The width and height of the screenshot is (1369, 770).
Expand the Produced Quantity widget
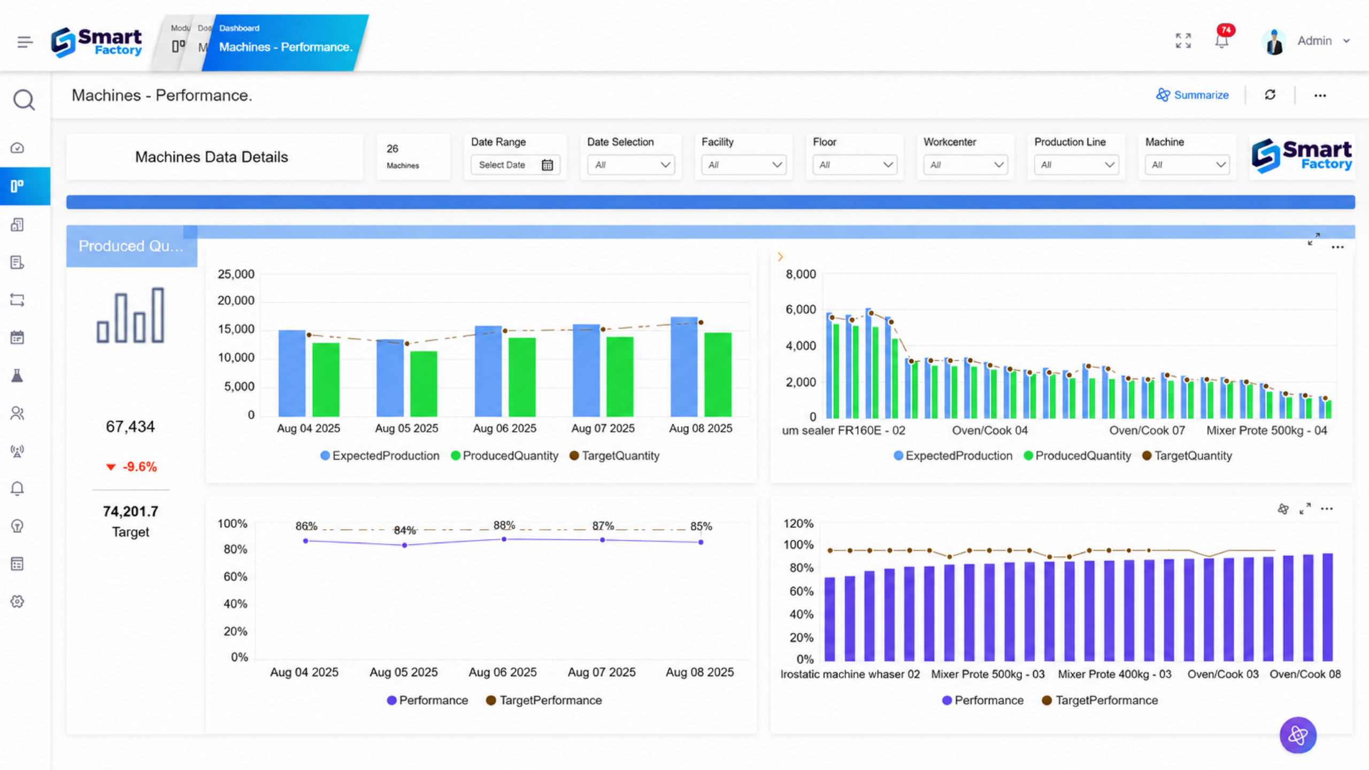1314,239
